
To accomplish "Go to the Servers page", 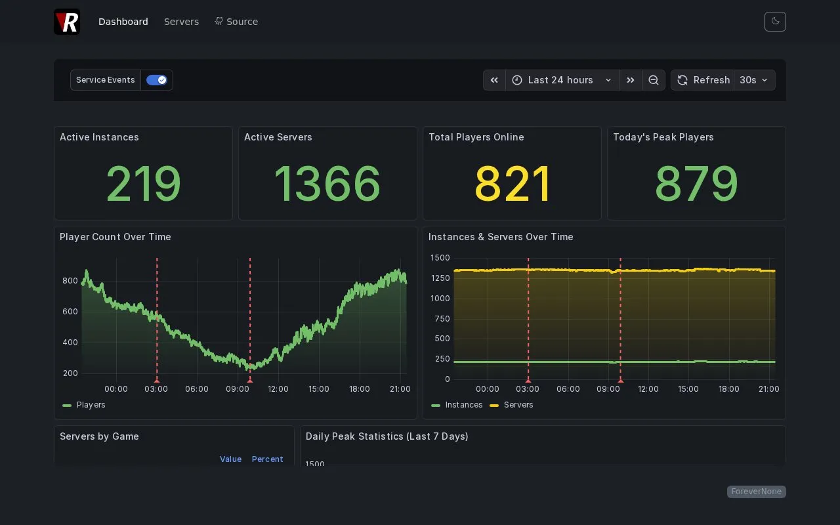I will [x=181, y=22].
